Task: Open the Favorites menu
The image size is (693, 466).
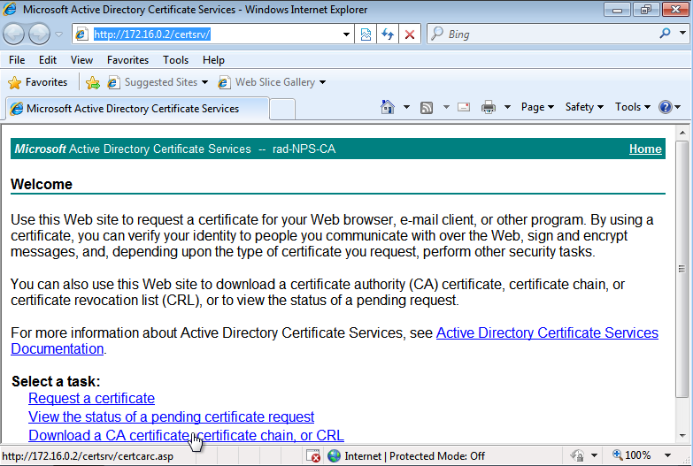Action: [127, 59]
